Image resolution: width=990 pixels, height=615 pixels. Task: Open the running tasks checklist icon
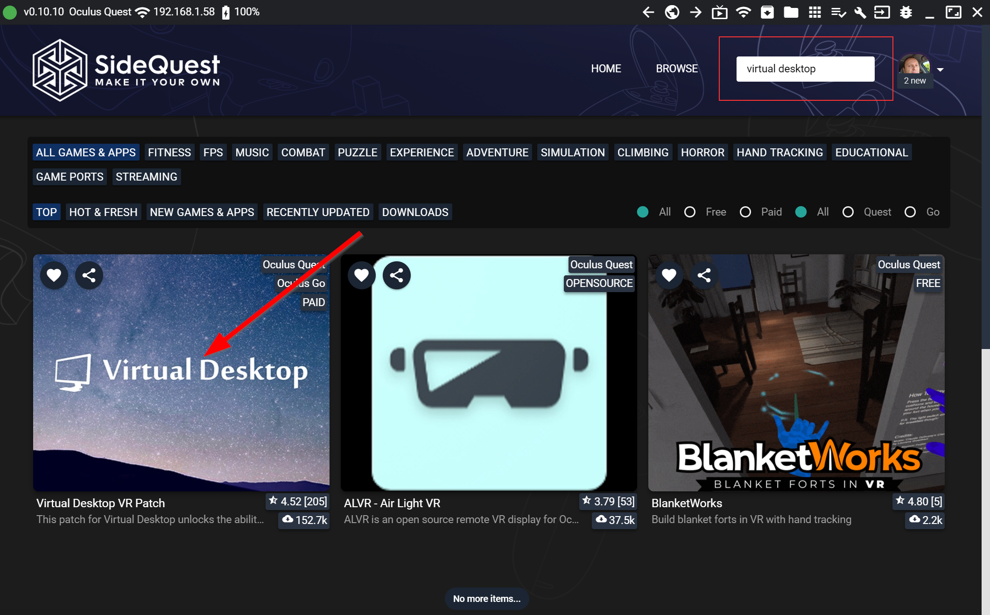coord(838,12)
